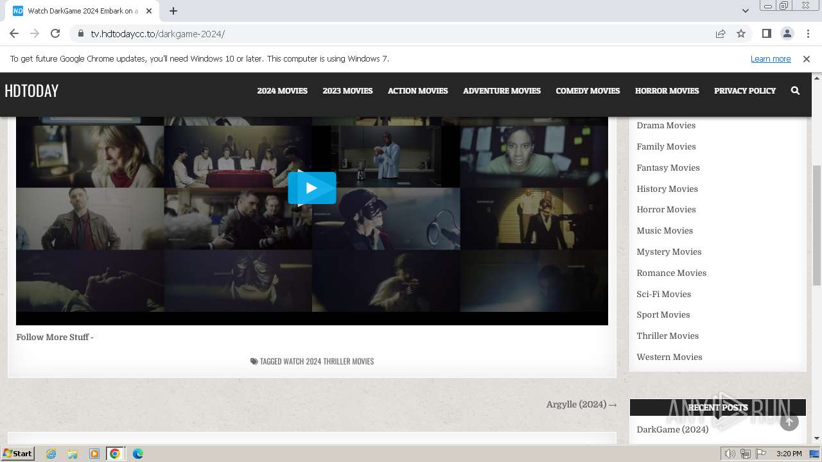Image resolution: width=822 pixels, height=462 pixels.
Task: Open network tray icon
Action: [x=746, y=454]
